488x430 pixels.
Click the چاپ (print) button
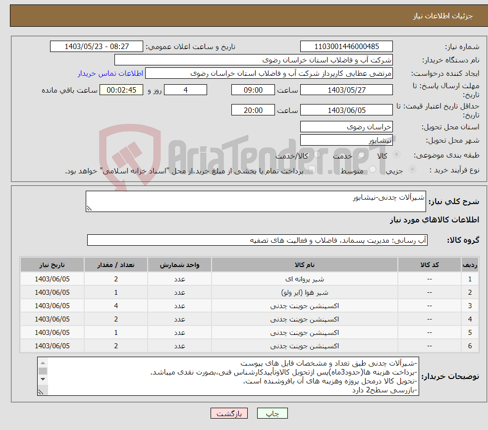[272, 413]
